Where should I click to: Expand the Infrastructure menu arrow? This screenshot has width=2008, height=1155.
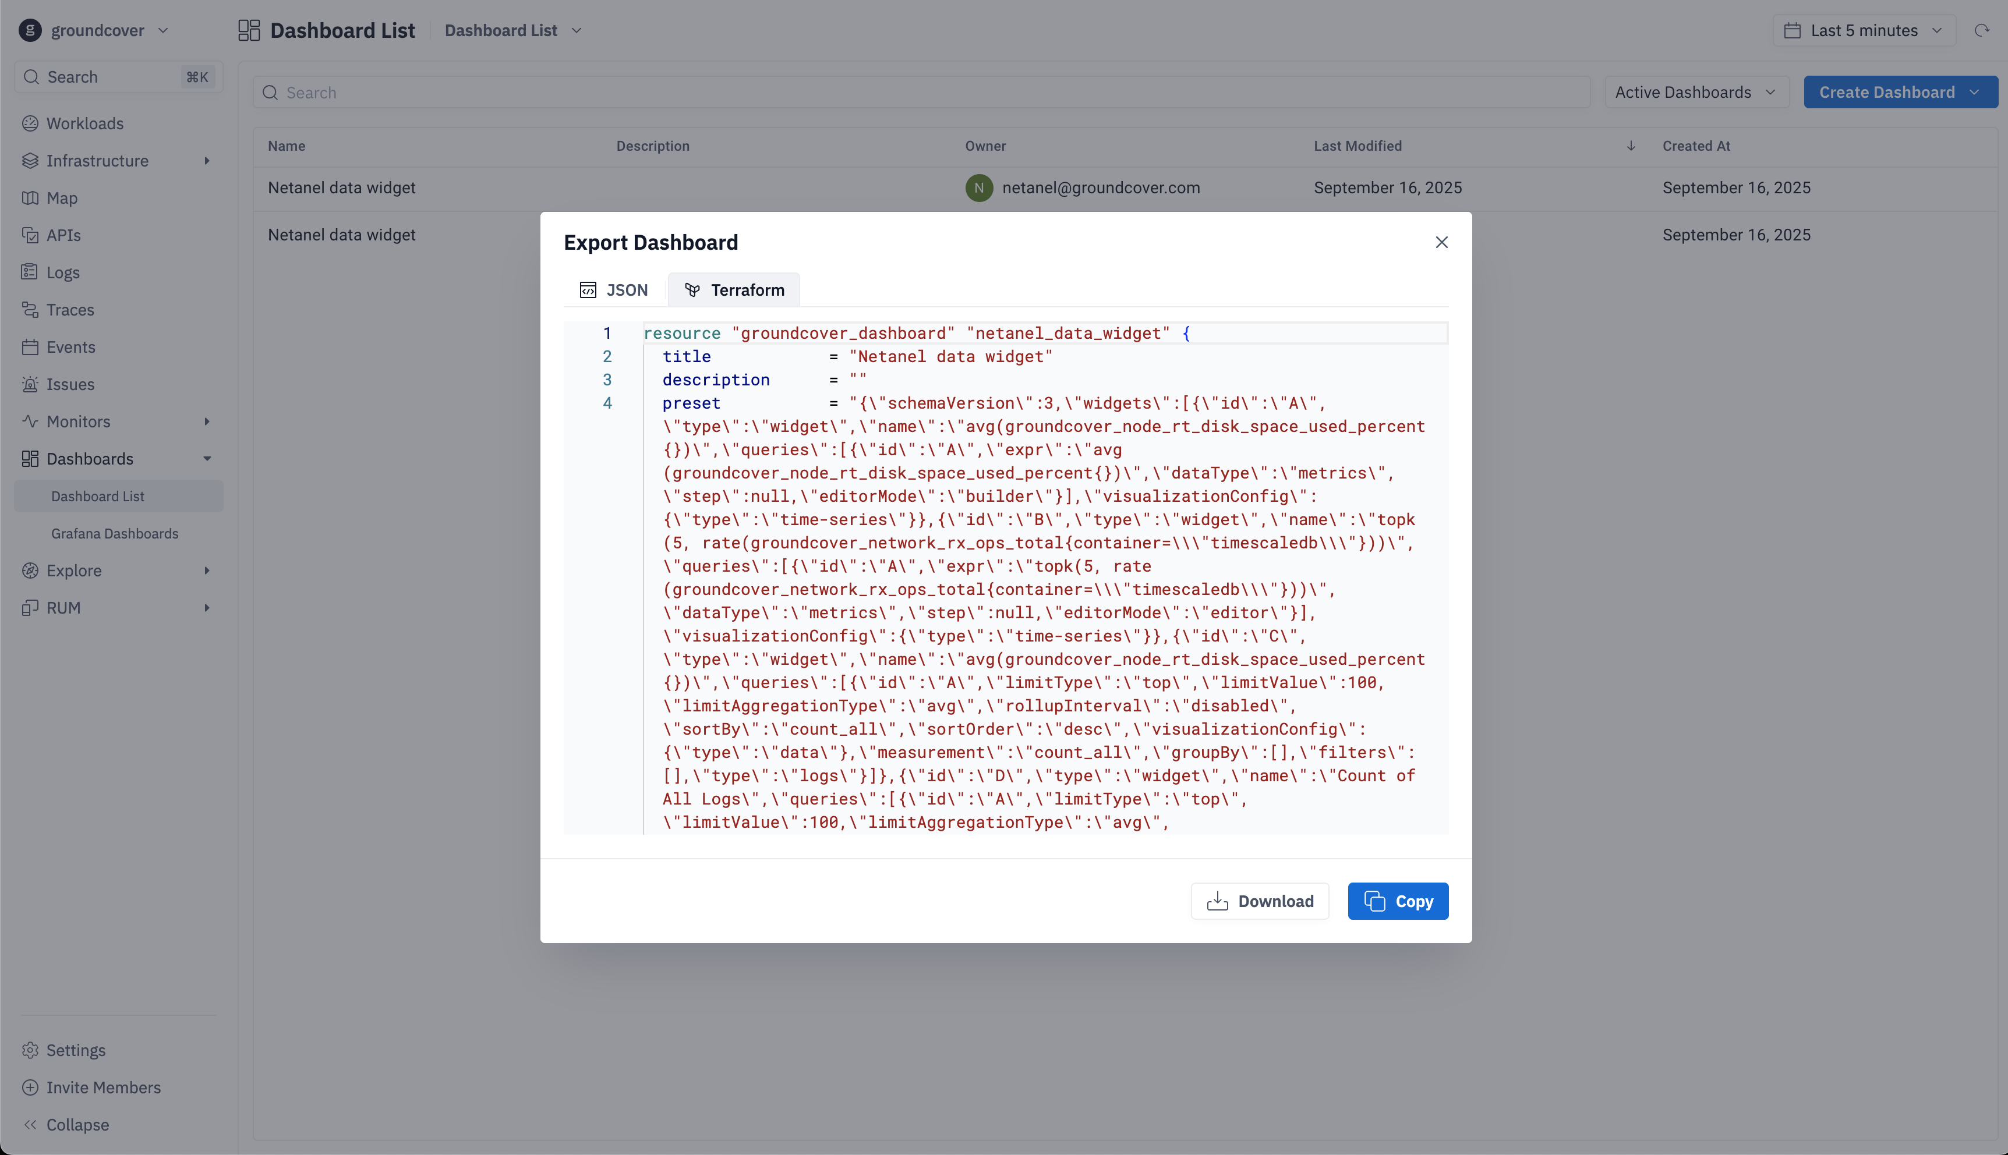click(207, 161)
